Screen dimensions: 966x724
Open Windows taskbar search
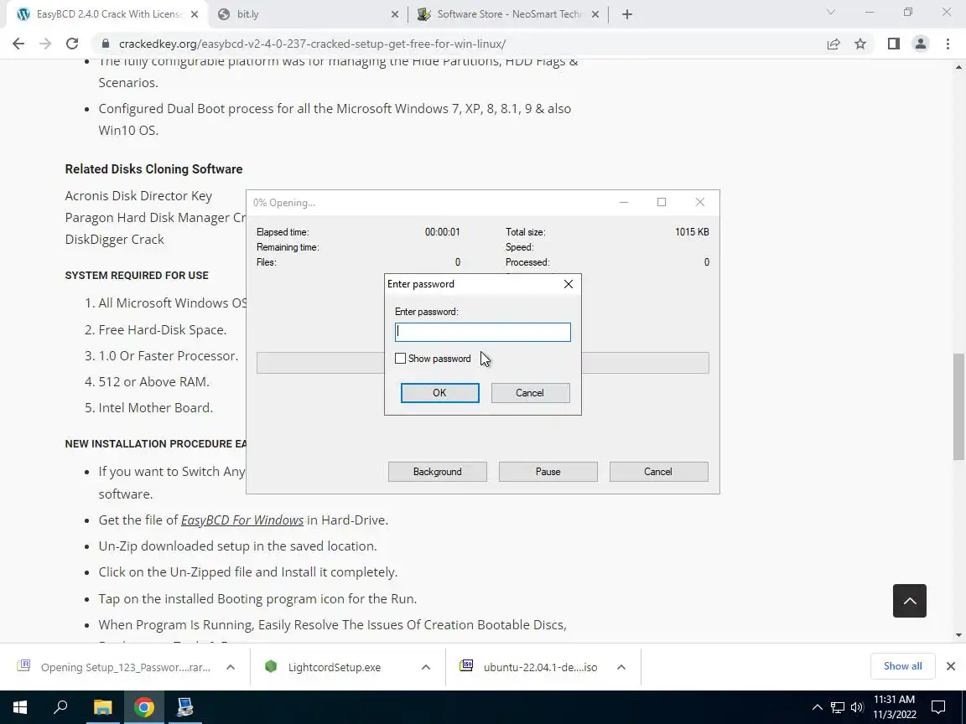pos(60,707)
